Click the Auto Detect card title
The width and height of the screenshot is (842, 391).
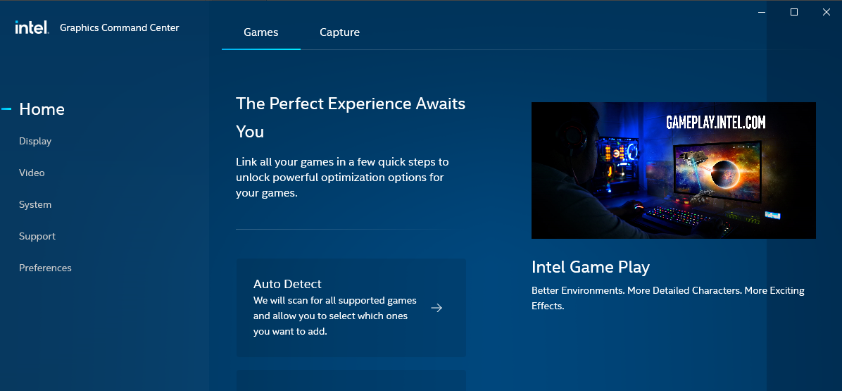pyautogui.click(x=287, y=284)
